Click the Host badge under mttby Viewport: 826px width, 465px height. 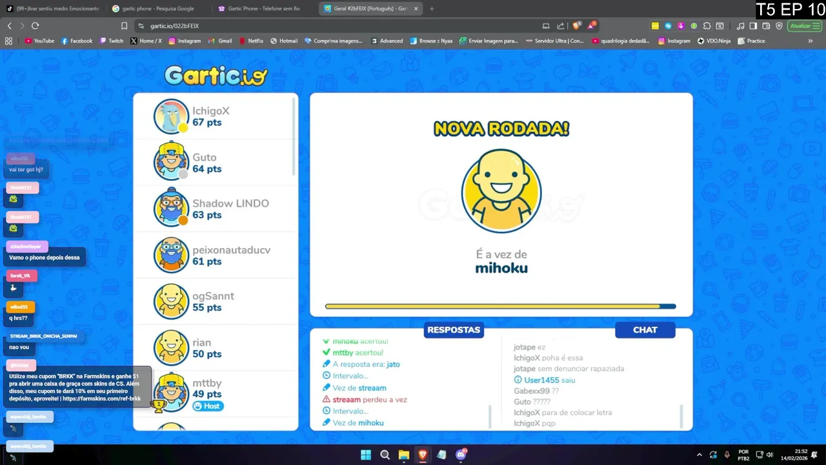208,406
